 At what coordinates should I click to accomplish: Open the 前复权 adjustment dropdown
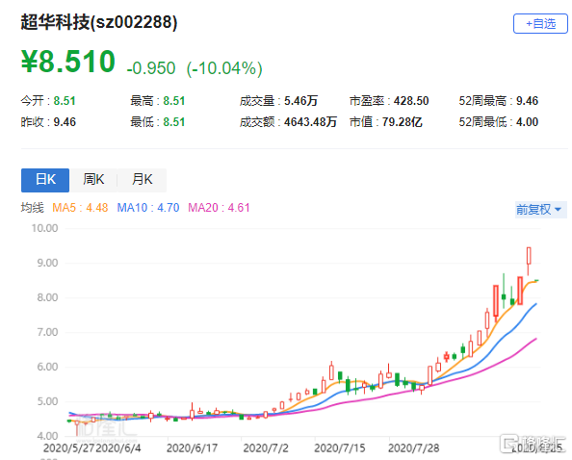[x=540, y=210]
